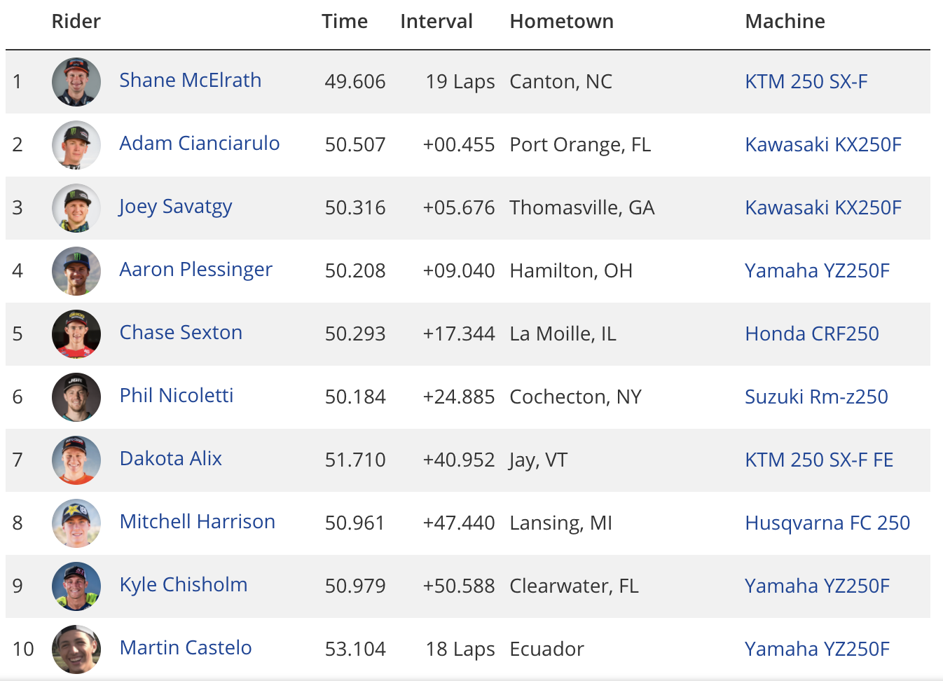Click Chase Sexton's round headshot
The image size is (943, 681).
click(x=76, y=334)
